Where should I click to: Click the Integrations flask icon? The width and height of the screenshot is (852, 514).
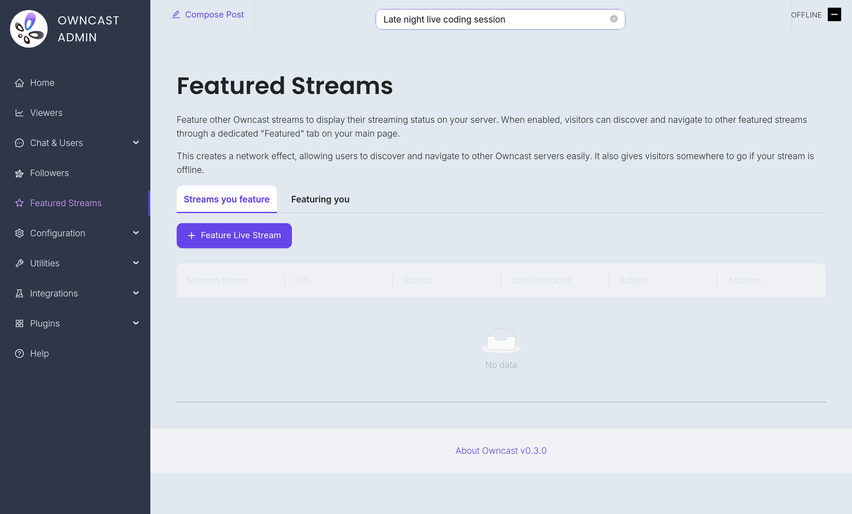pos(20,293)
